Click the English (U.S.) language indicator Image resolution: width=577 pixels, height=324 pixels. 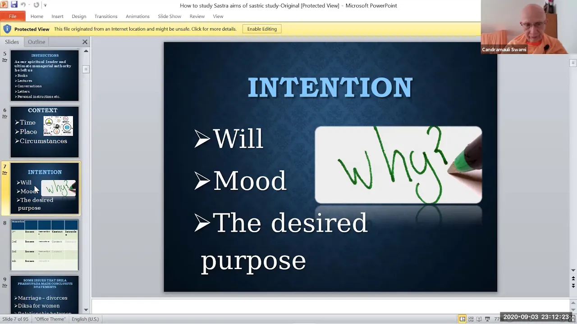click(x=85, y=319)
